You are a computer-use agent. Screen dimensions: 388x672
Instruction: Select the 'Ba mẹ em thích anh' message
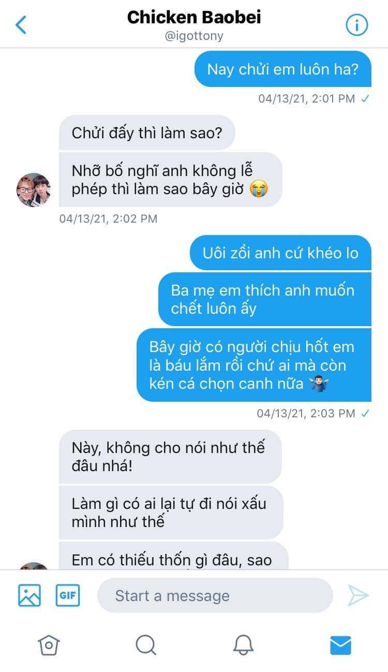click(x=265, y=299)
